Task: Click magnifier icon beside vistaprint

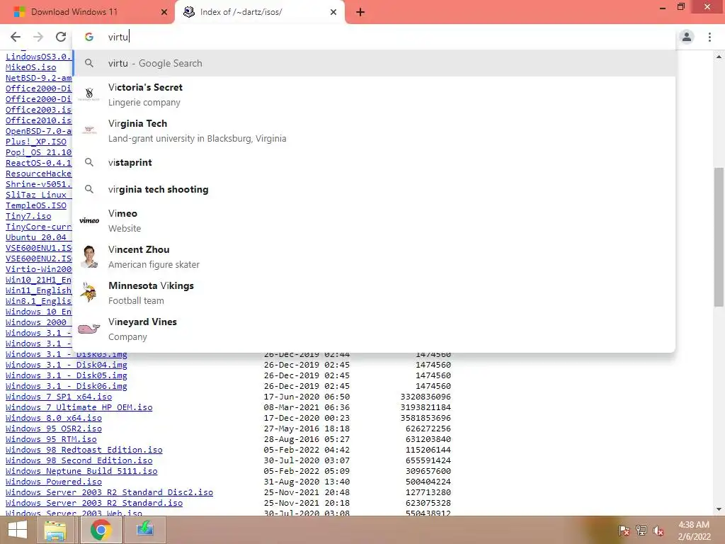Action: point(89,162)
